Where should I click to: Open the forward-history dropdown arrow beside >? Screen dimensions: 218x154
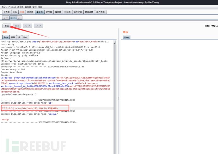click(40, 26)
